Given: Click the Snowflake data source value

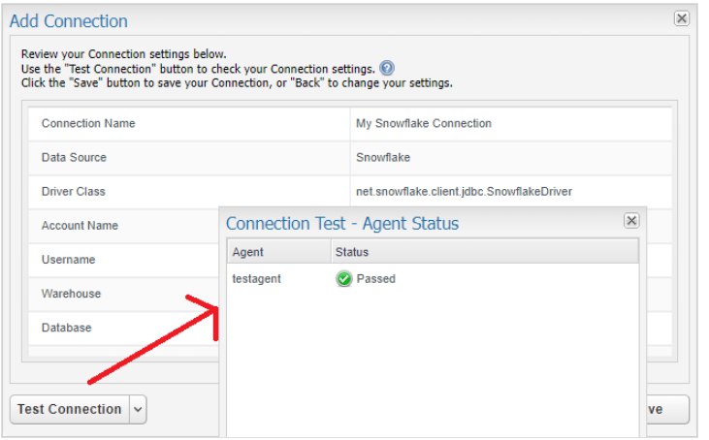Looking at the screenshot, I should [383, 157].
